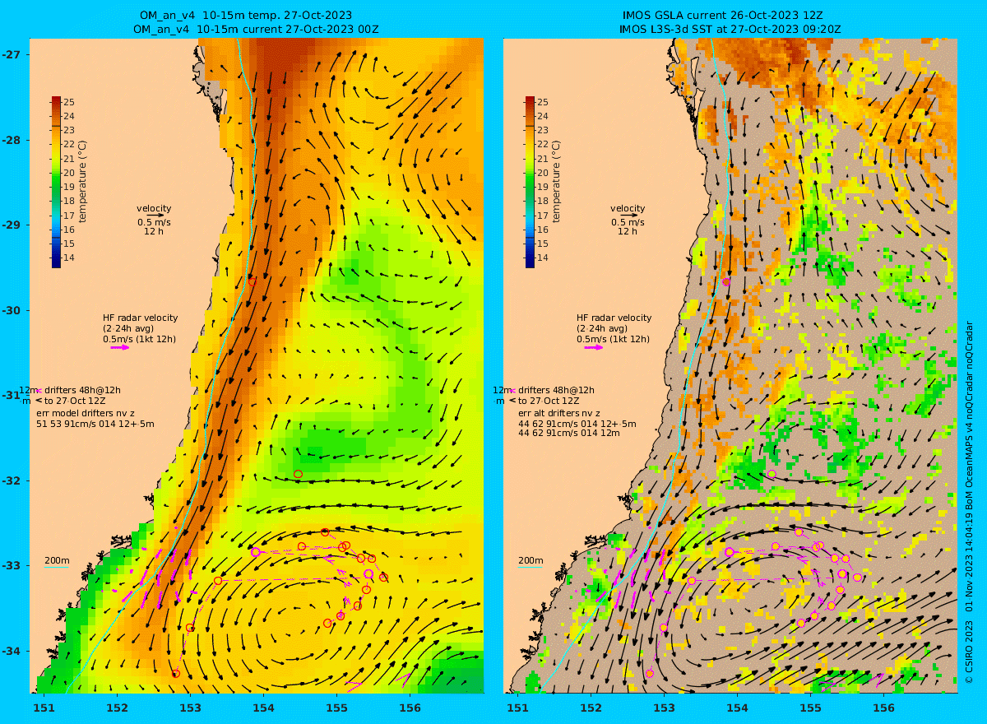Pick the dark red 25° band in left colorbar
The image size is (987, 724).
tap(56, 102)
